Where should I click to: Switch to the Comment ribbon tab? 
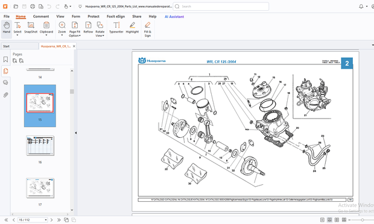[41, 16]
